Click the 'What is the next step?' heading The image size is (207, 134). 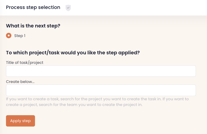coord(33,26)
